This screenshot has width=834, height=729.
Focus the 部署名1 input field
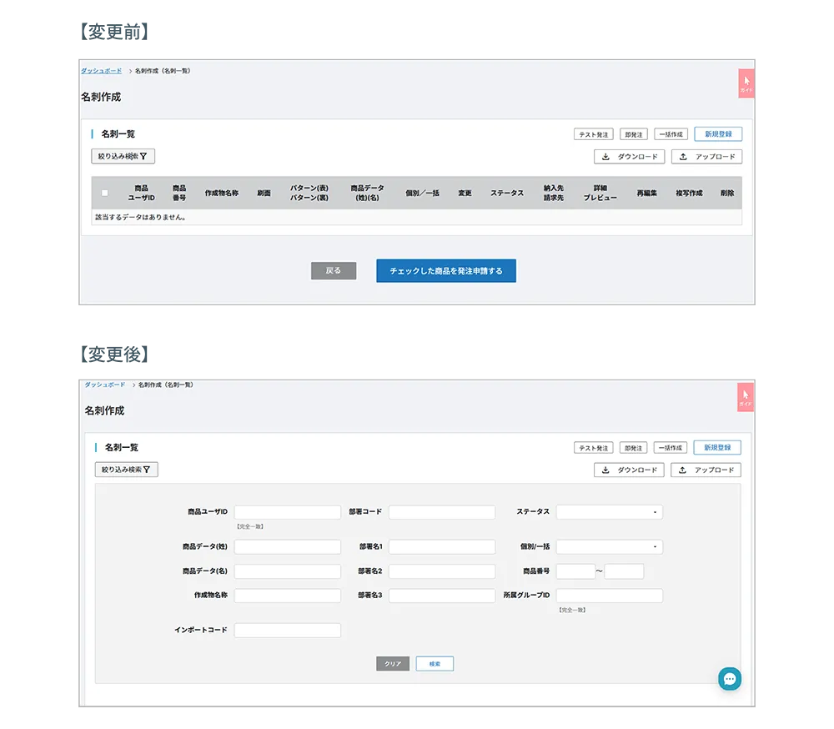[x=442, y=547]
